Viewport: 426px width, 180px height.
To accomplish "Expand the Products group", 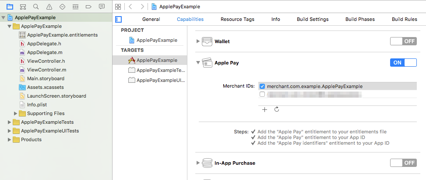I will tap(10, 140).
